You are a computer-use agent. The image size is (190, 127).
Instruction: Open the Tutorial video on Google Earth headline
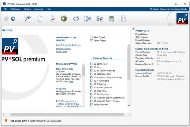(x=68, y=104)
